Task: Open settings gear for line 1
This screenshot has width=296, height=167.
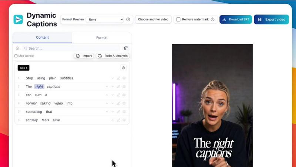Action: (x=124, y=78)
